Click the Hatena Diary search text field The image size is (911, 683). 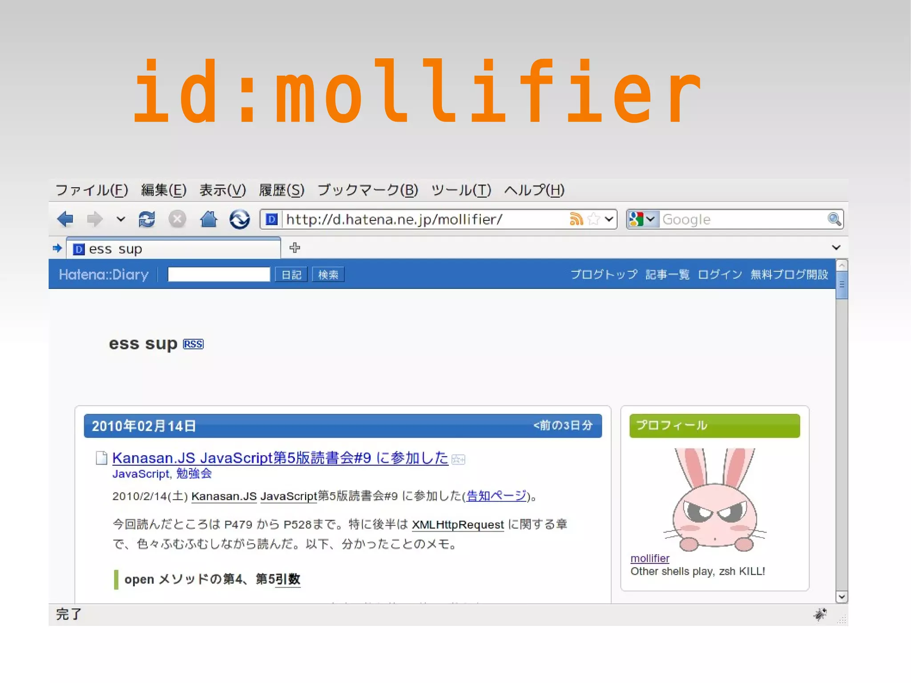218,274
